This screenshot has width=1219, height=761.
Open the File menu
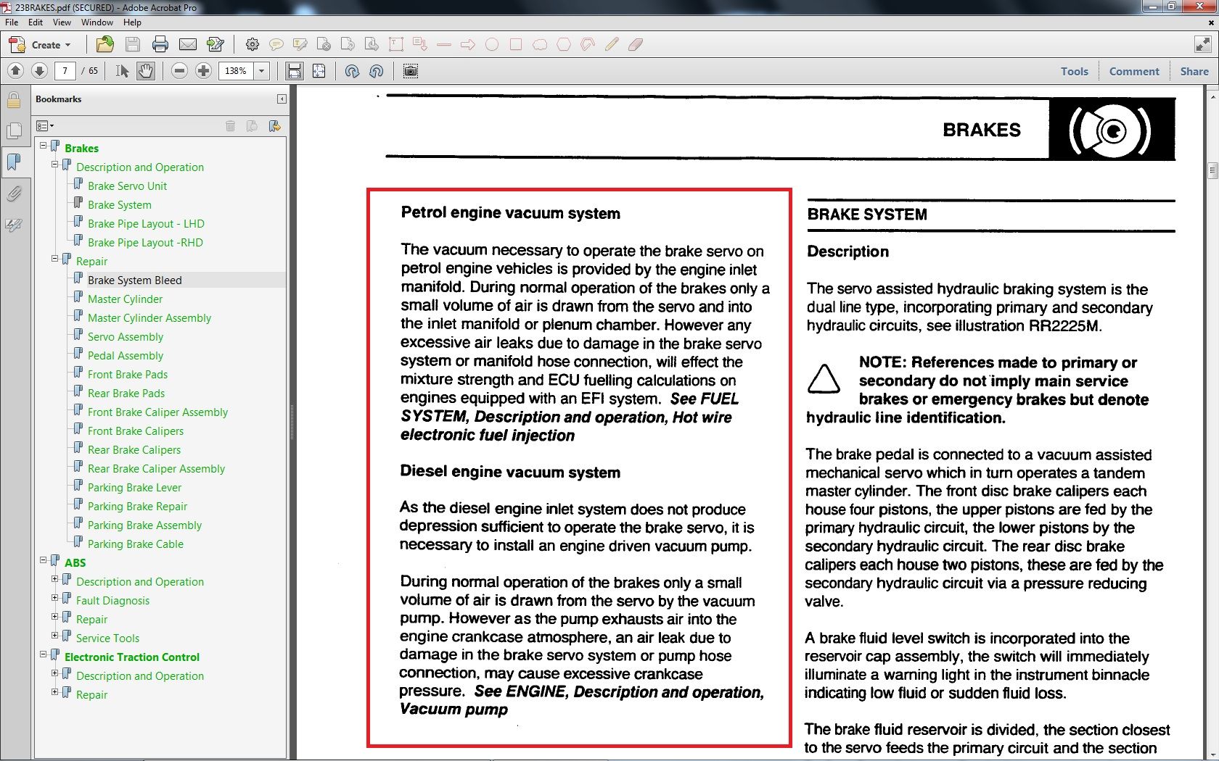[12, 22]
